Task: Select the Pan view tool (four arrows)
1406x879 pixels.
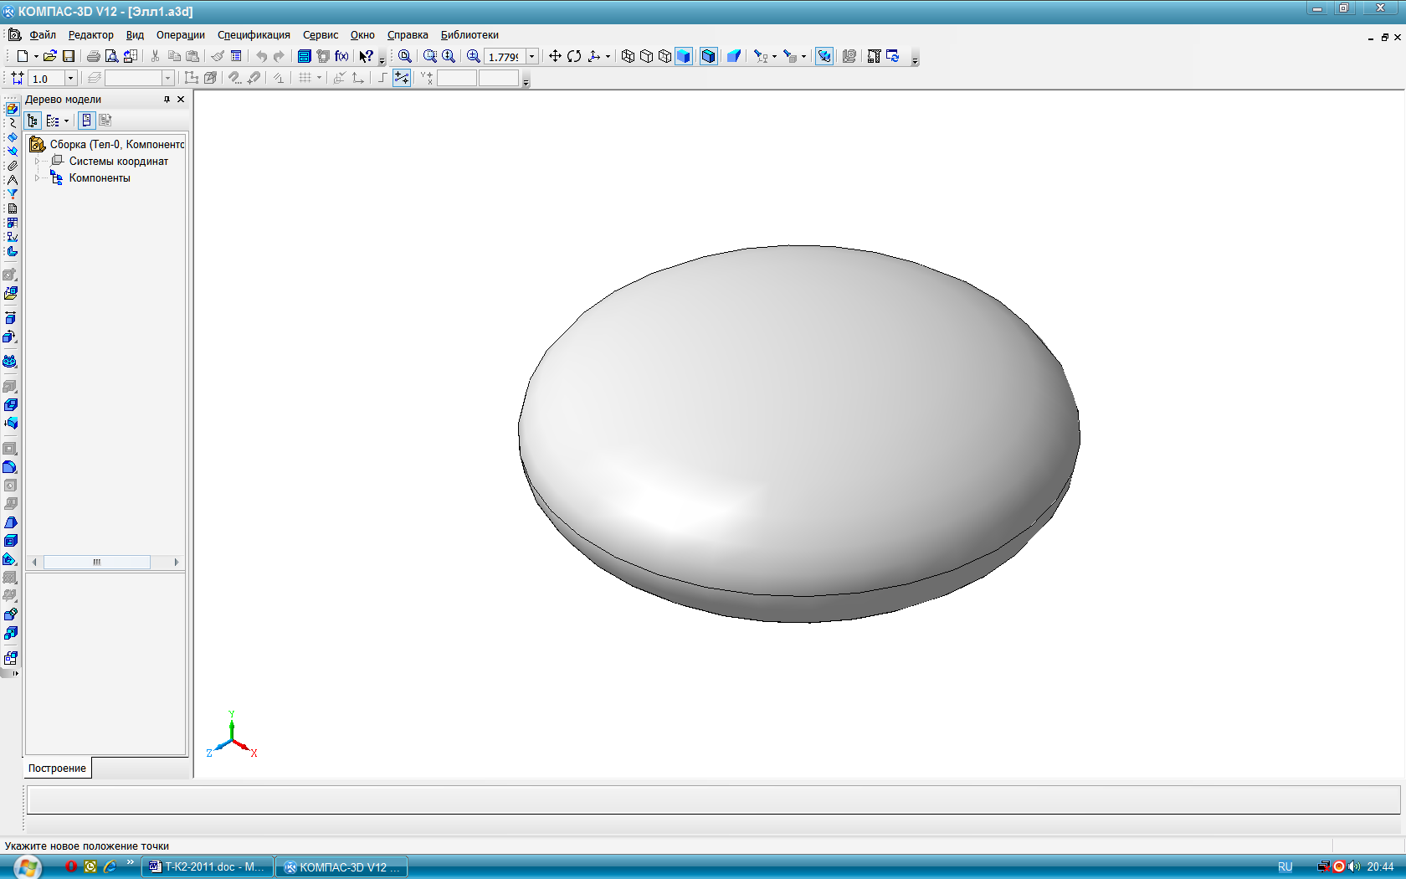Action: (555, 56)
